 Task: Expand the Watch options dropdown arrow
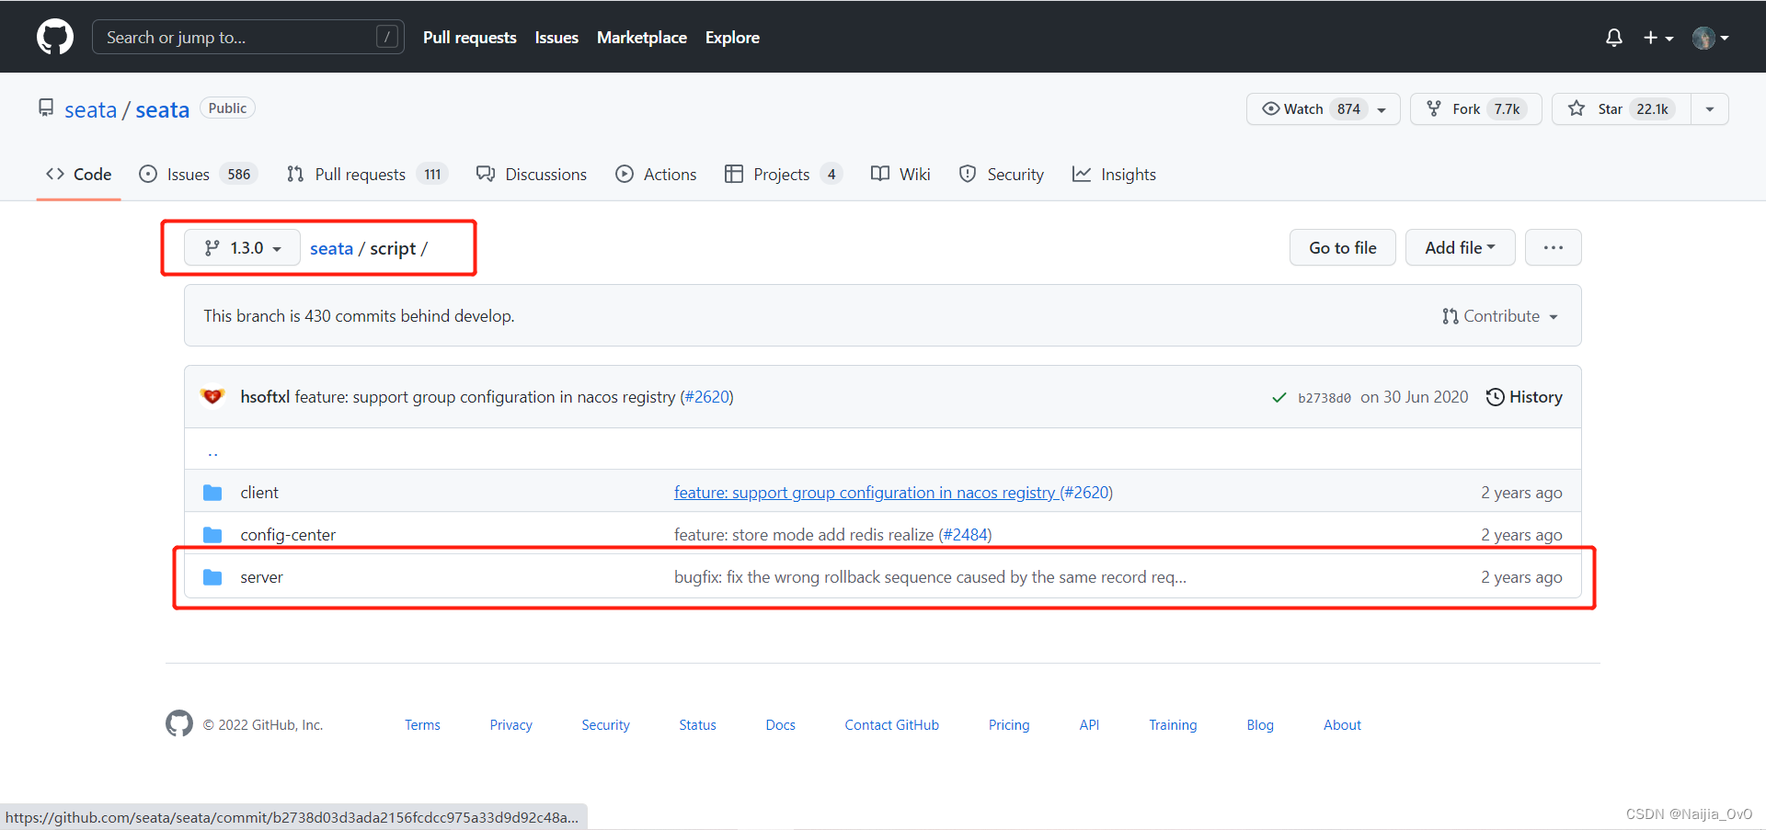coord(1382,109)
